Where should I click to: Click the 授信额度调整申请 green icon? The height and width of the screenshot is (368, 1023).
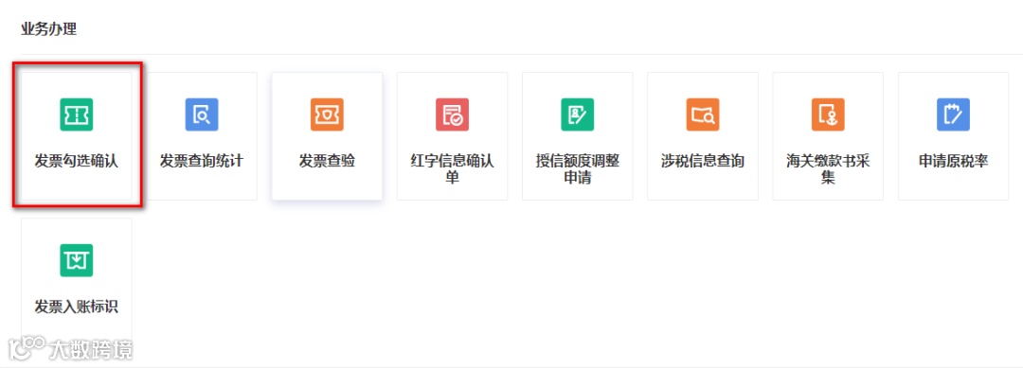[x=578, y=114]
